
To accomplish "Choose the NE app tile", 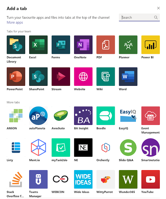I will [83, 147].
